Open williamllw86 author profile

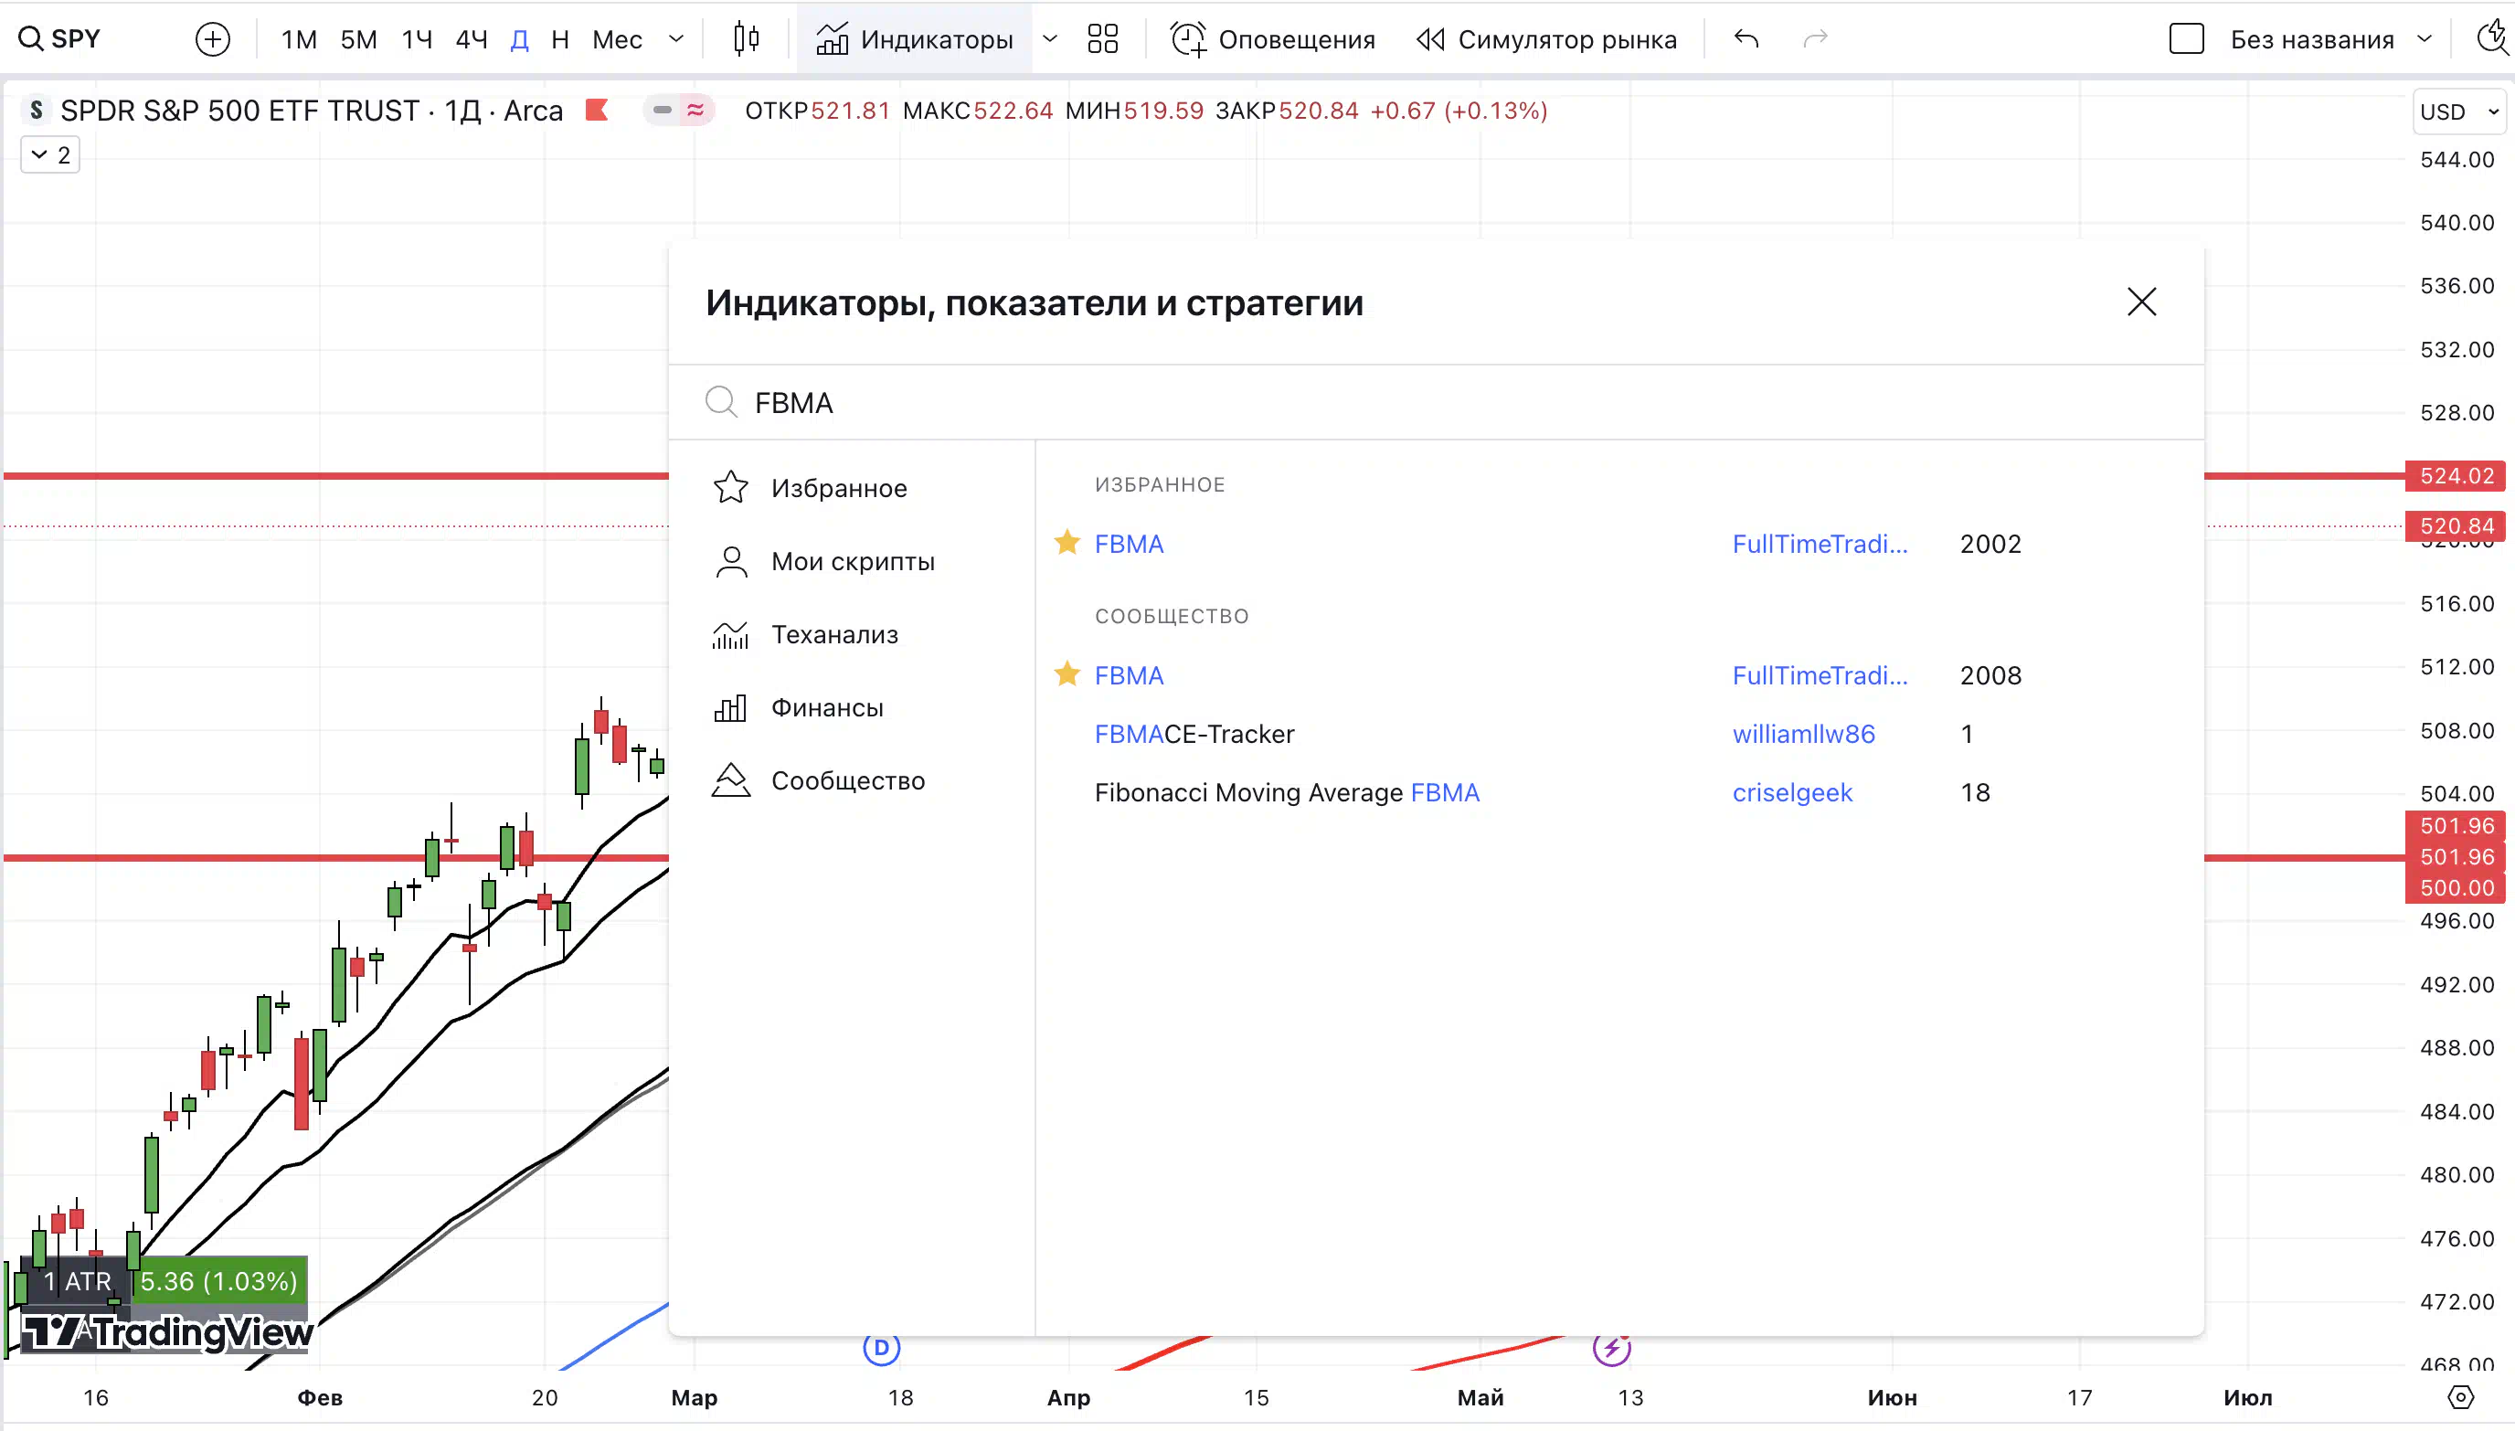point(1803,734)
